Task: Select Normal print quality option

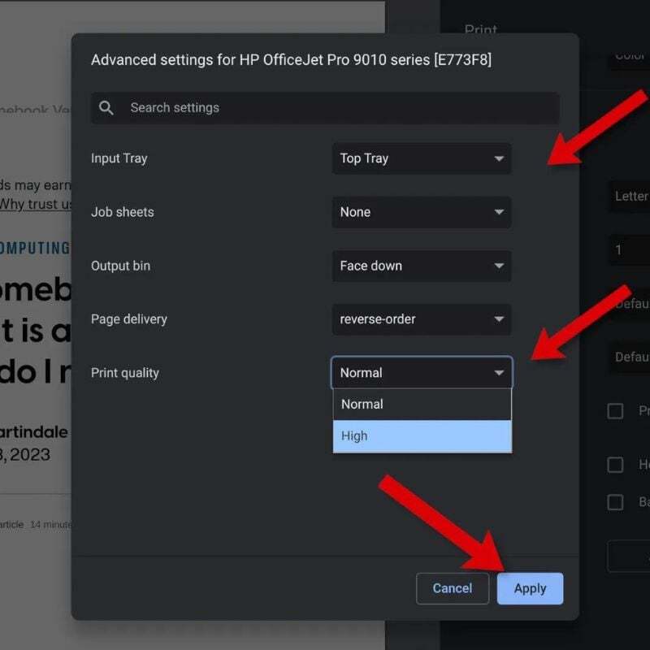Action: (422, 404)
